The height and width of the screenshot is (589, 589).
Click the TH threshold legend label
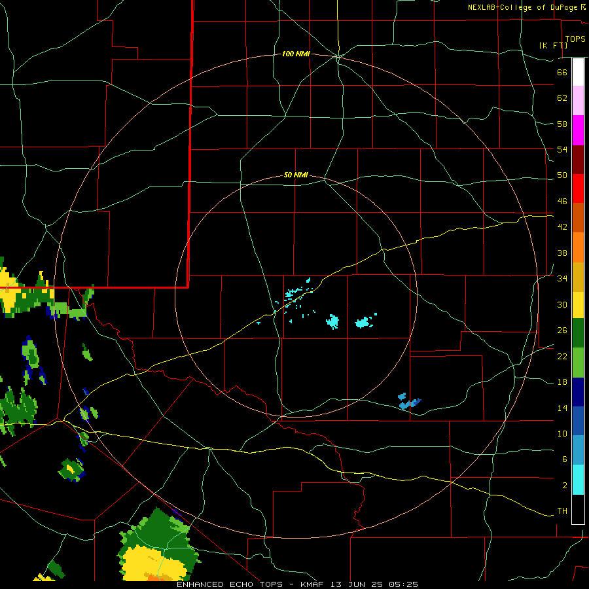click(562, 511)
